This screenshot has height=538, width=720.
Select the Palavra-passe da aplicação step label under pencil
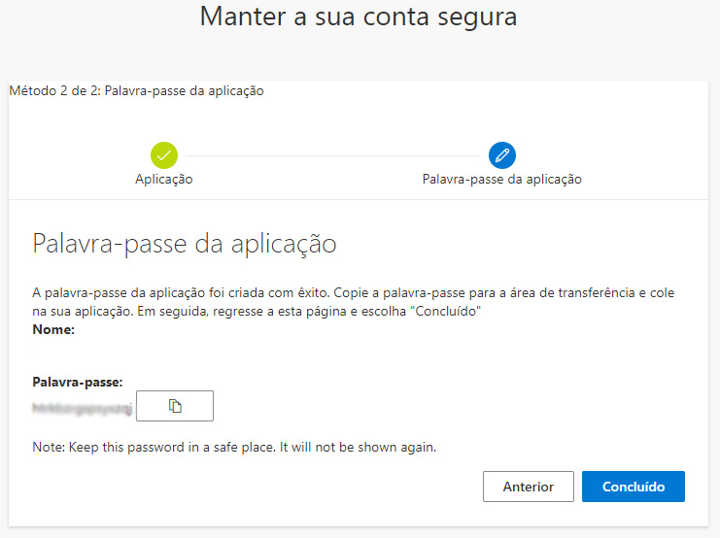pos(501,180)
